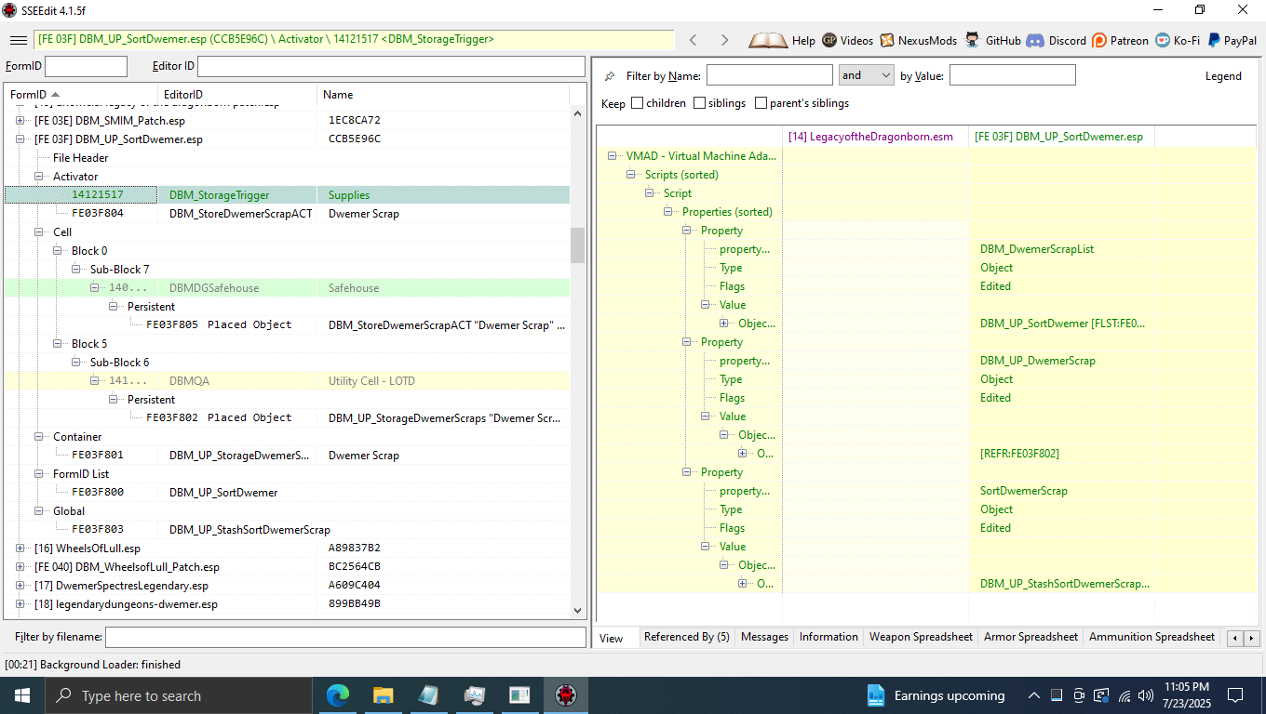Image resolution: width=1266 pixels, height=714 pixels.
Task: Collapse the DBM_UP_SortDwemer.esp plugin node
Action: click(20, 139)
